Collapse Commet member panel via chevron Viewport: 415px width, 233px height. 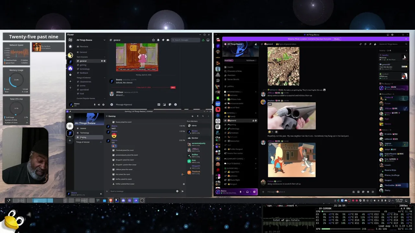tap(208, 116)
